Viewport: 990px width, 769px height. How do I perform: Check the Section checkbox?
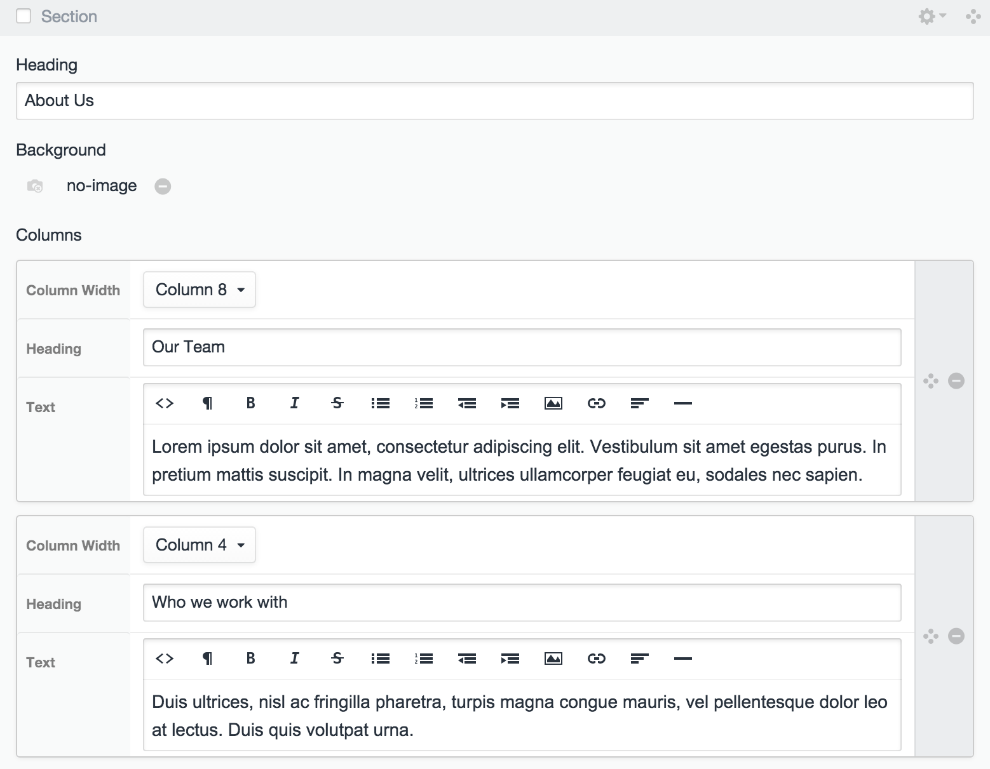pyautogui.click(x=24, y=17)
